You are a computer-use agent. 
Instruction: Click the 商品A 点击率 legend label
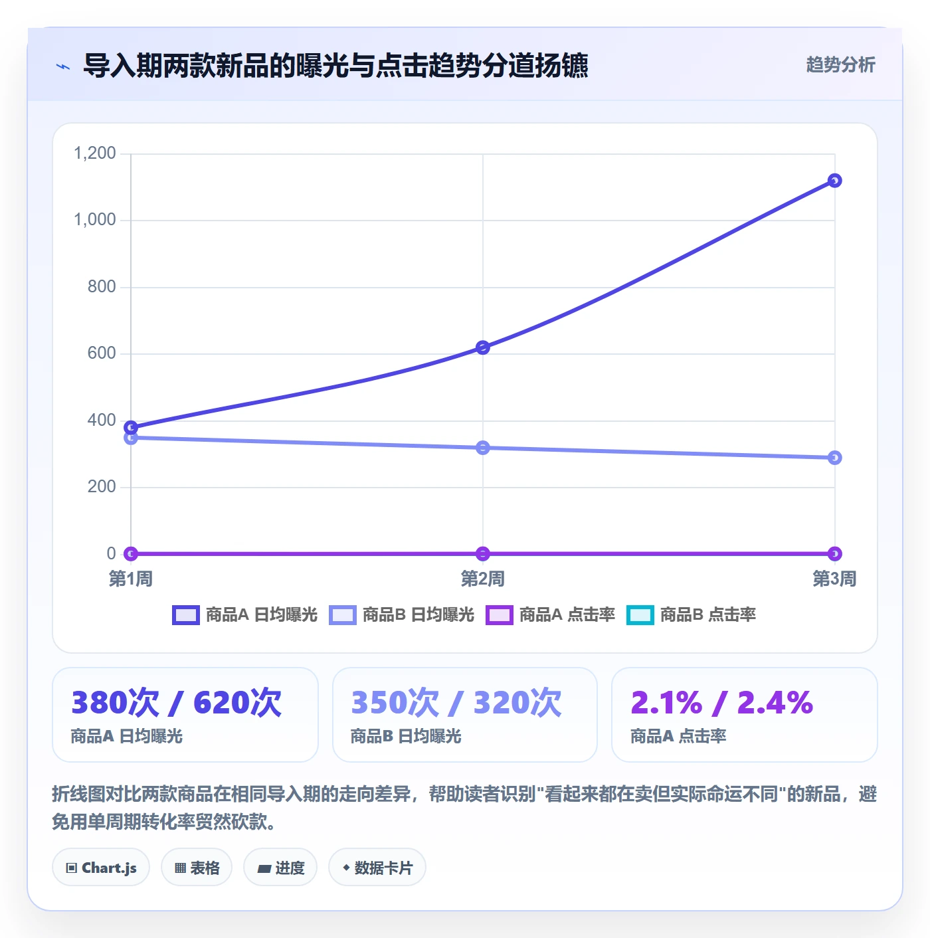tap(567, 615)
